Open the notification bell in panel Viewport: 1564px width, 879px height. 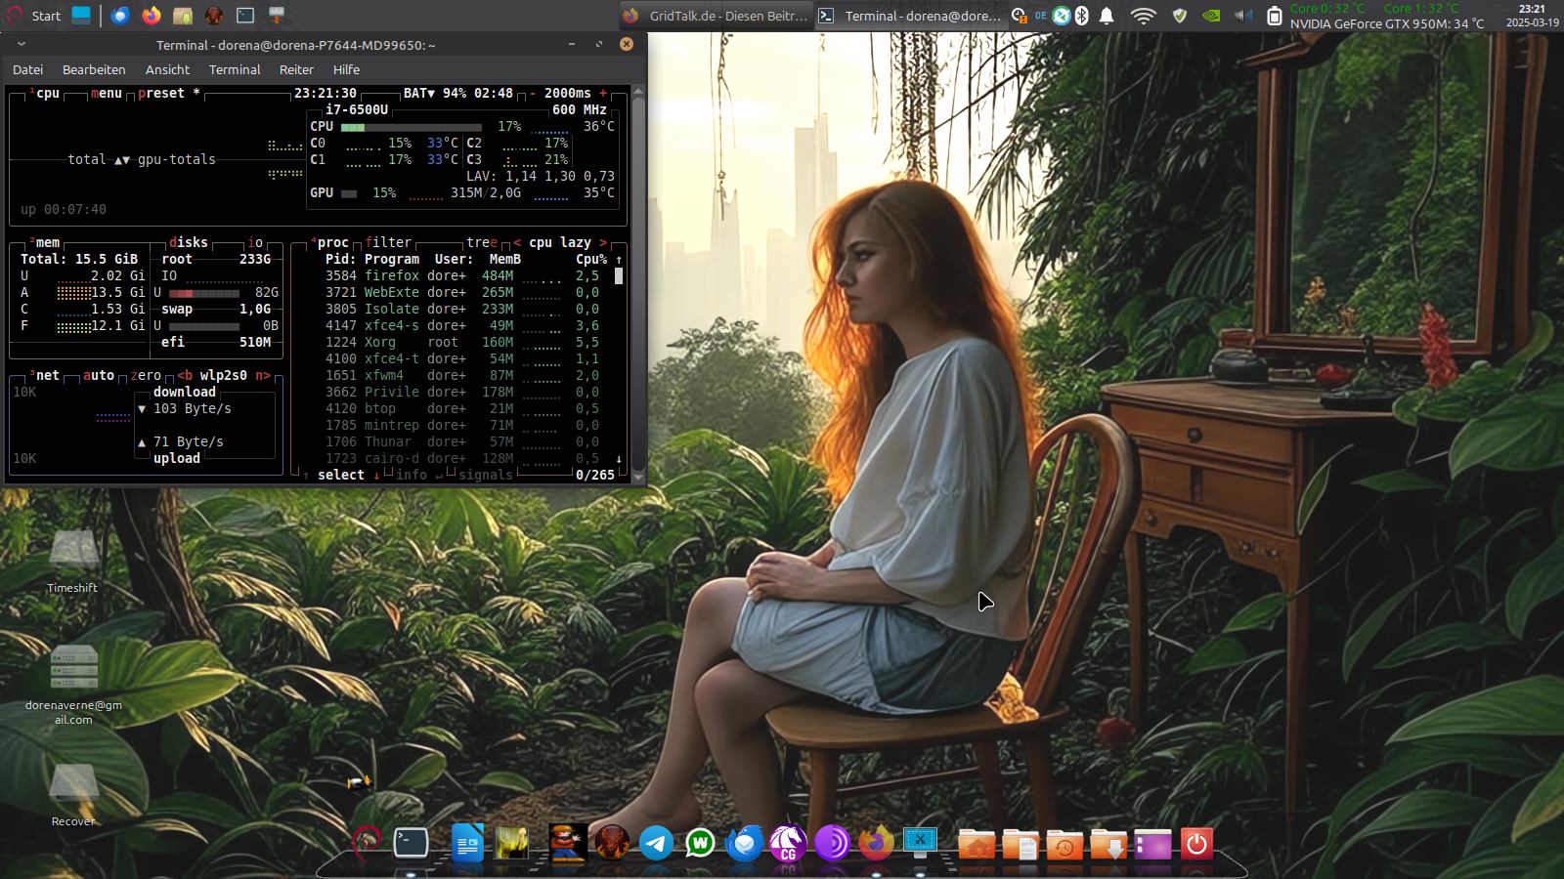pos(1107,16)
